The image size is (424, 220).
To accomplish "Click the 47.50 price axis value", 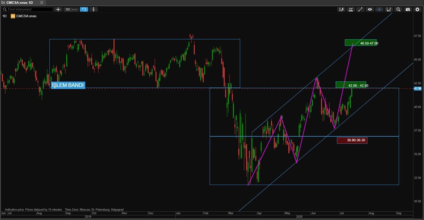I will (417, 36).
